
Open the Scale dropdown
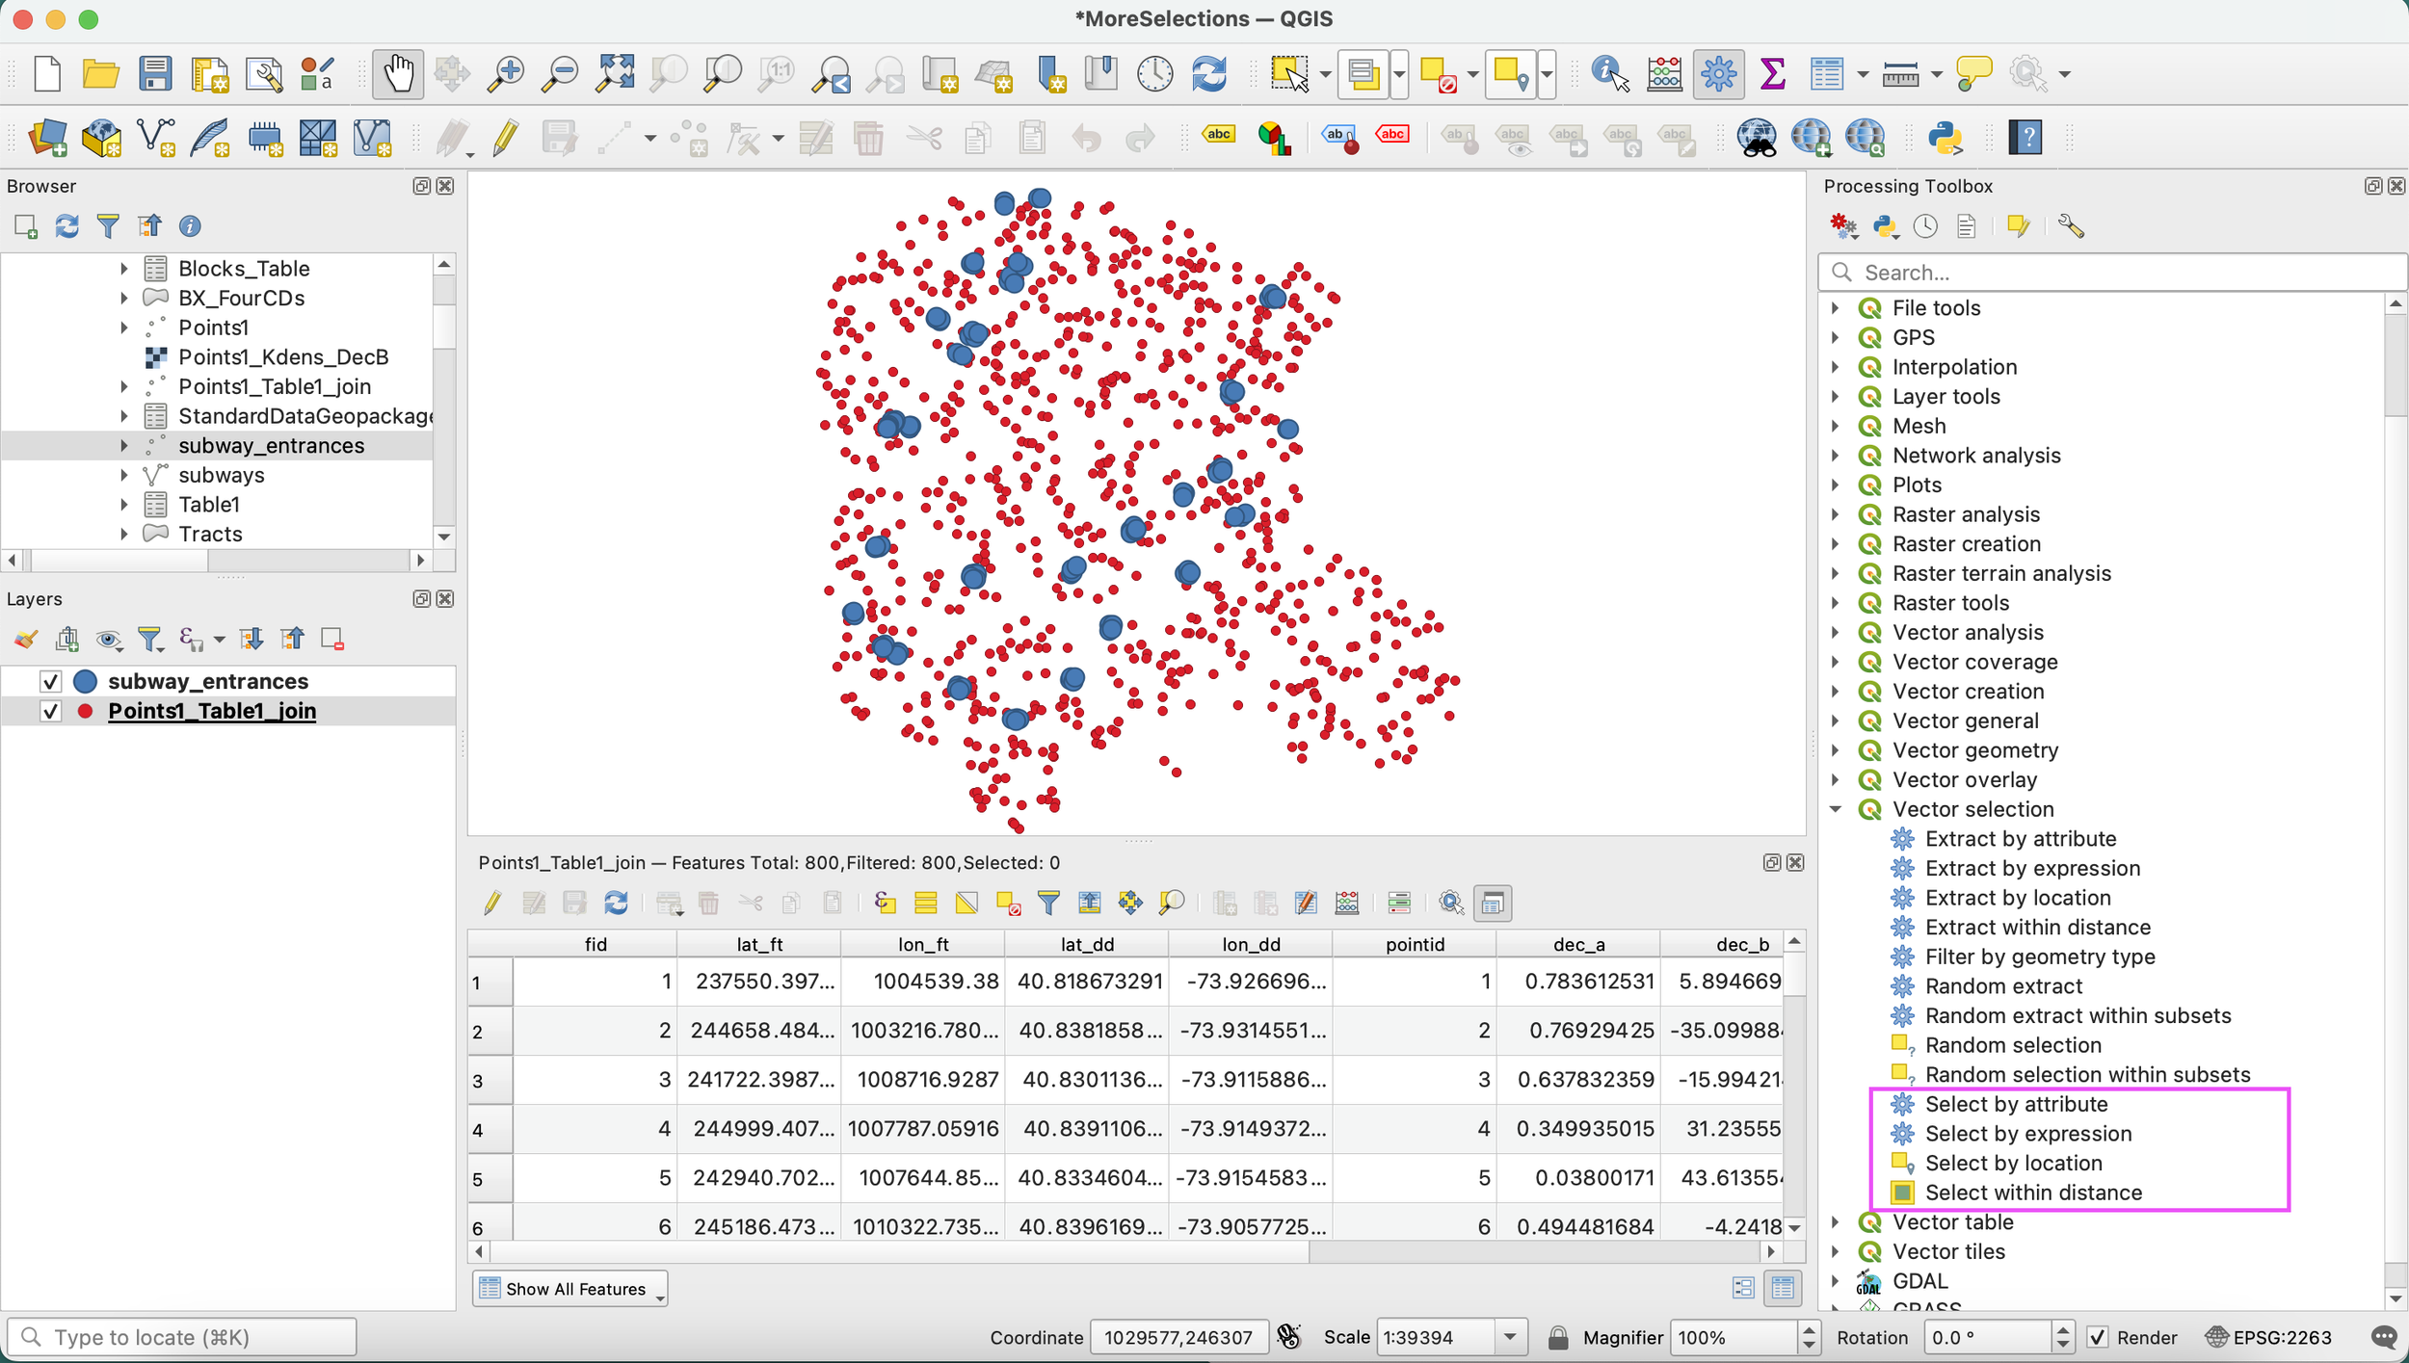coord(1509,1337)
